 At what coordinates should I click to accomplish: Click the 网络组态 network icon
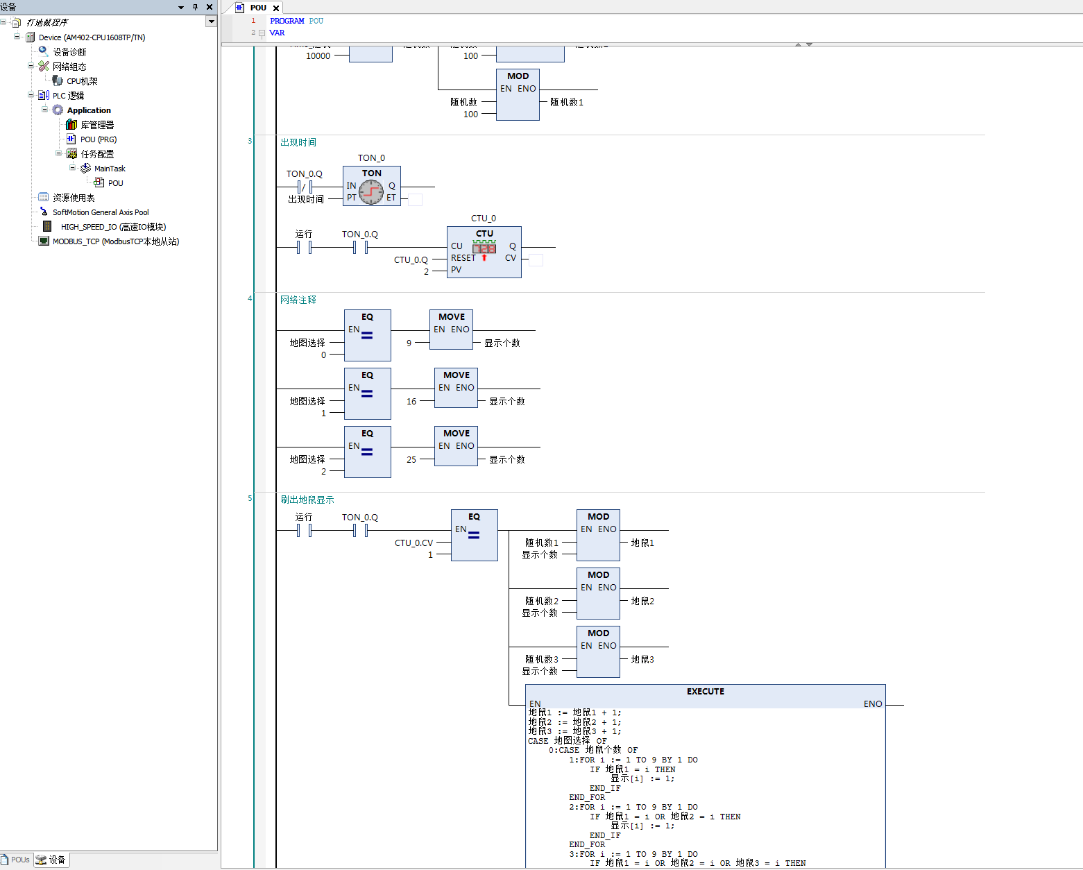(x=44, y=67)
